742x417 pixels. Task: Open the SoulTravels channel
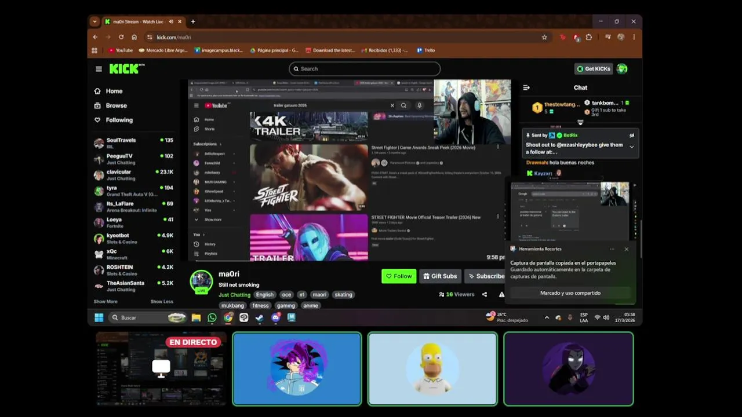134,142
